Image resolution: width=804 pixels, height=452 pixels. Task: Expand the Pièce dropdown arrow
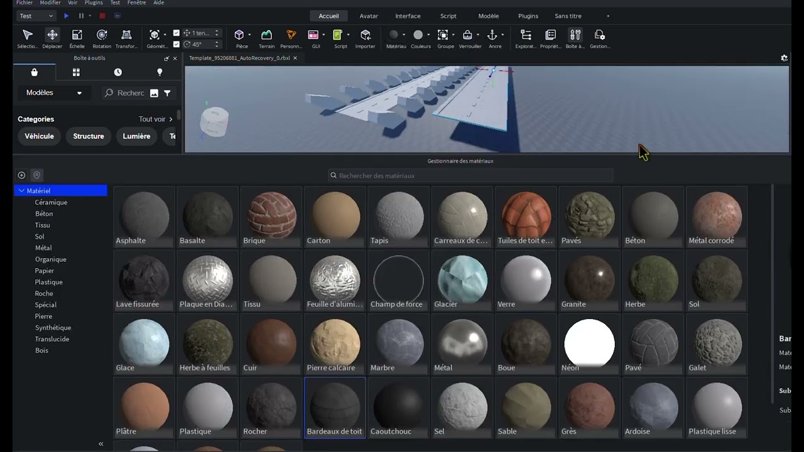pos(249,35)
